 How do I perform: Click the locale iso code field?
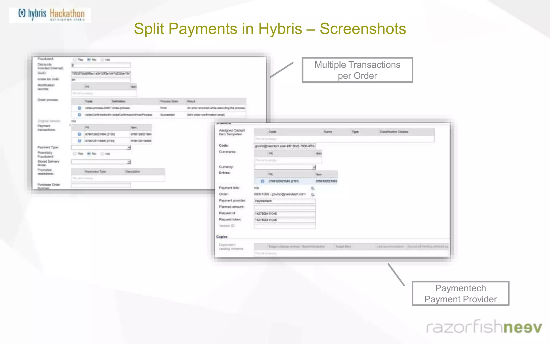(101, 80)
